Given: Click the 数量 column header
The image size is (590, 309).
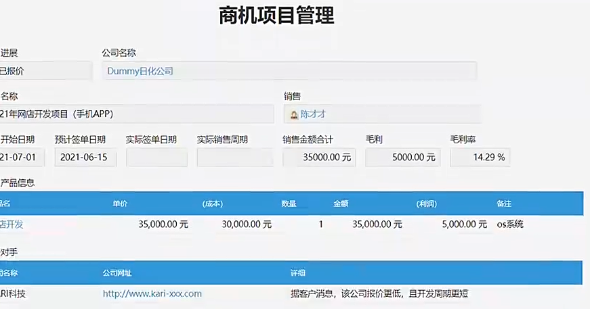Looking at the screenshot, I should click(289, 204).
